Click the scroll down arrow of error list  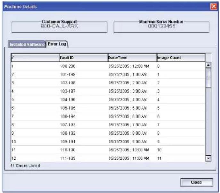[x=208, y=158]
